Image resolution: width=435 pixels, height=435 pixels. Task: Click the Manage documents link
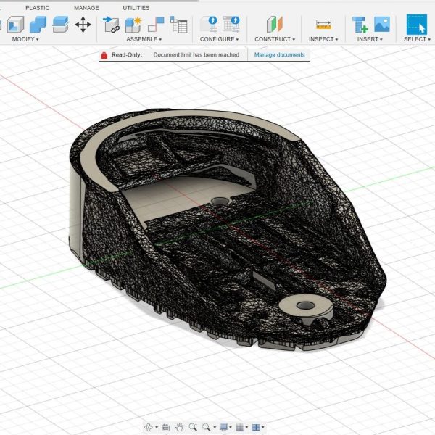click(x=279, y=55)
